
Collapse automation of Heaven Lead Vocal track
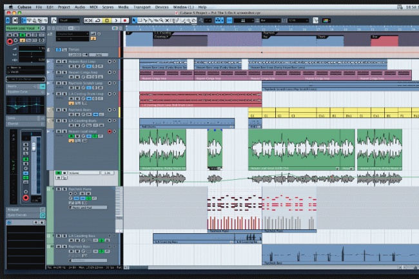tap(49, 131)
